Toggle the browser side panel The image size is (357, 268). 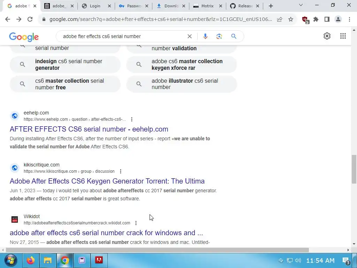[x=327, y=20]
